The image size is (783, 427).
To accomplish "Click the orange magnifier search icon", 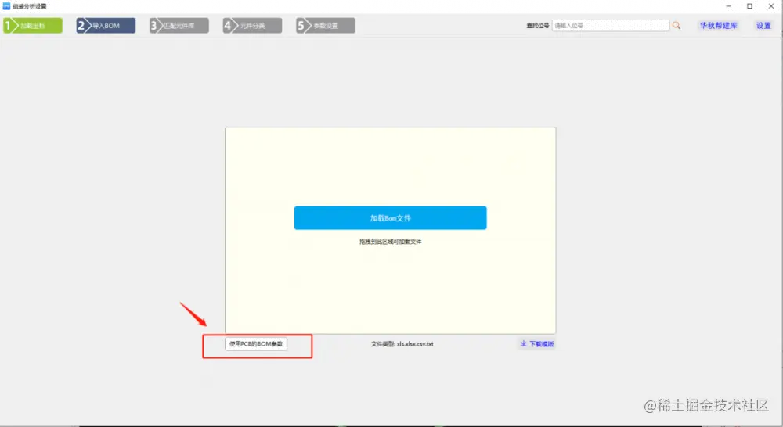I will click(677, 26).
